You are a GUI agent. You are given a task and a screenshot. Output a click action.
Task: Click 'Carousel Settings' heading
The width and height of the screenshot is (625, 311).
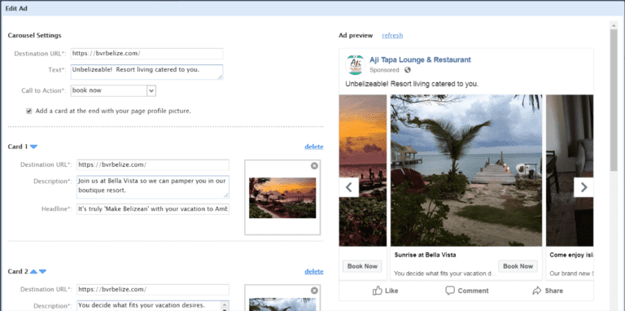(35, 36)
